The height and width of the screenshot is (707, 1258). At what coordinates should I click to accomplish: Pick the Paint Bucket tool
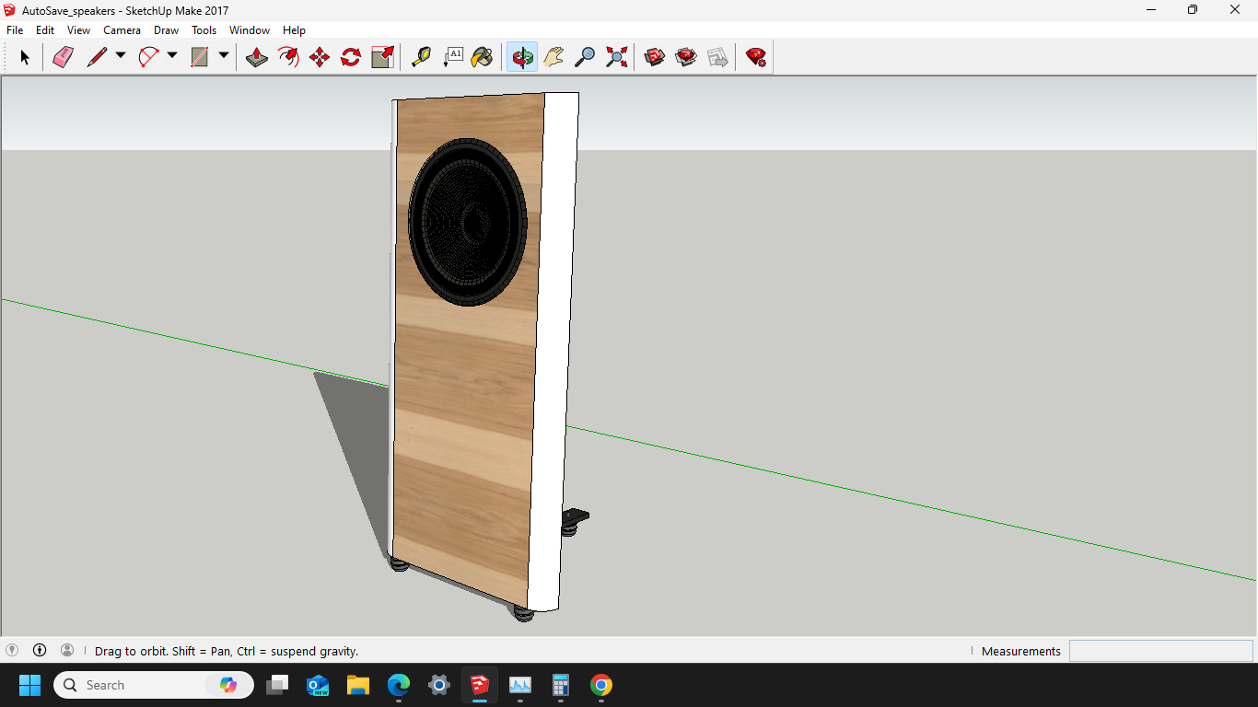(x=483, y=56)
